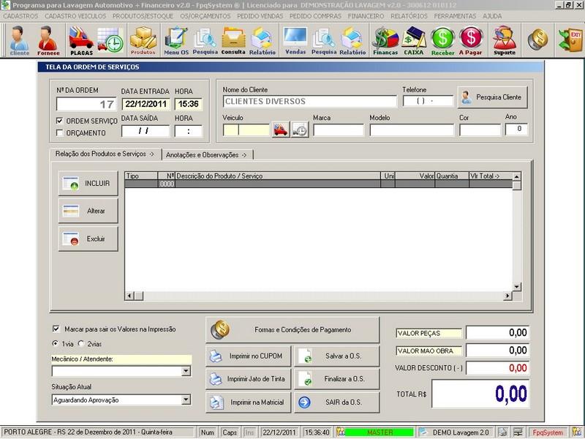Click the DATA SAÍDA date field
585x439 pixels.
tap(146, 131)
